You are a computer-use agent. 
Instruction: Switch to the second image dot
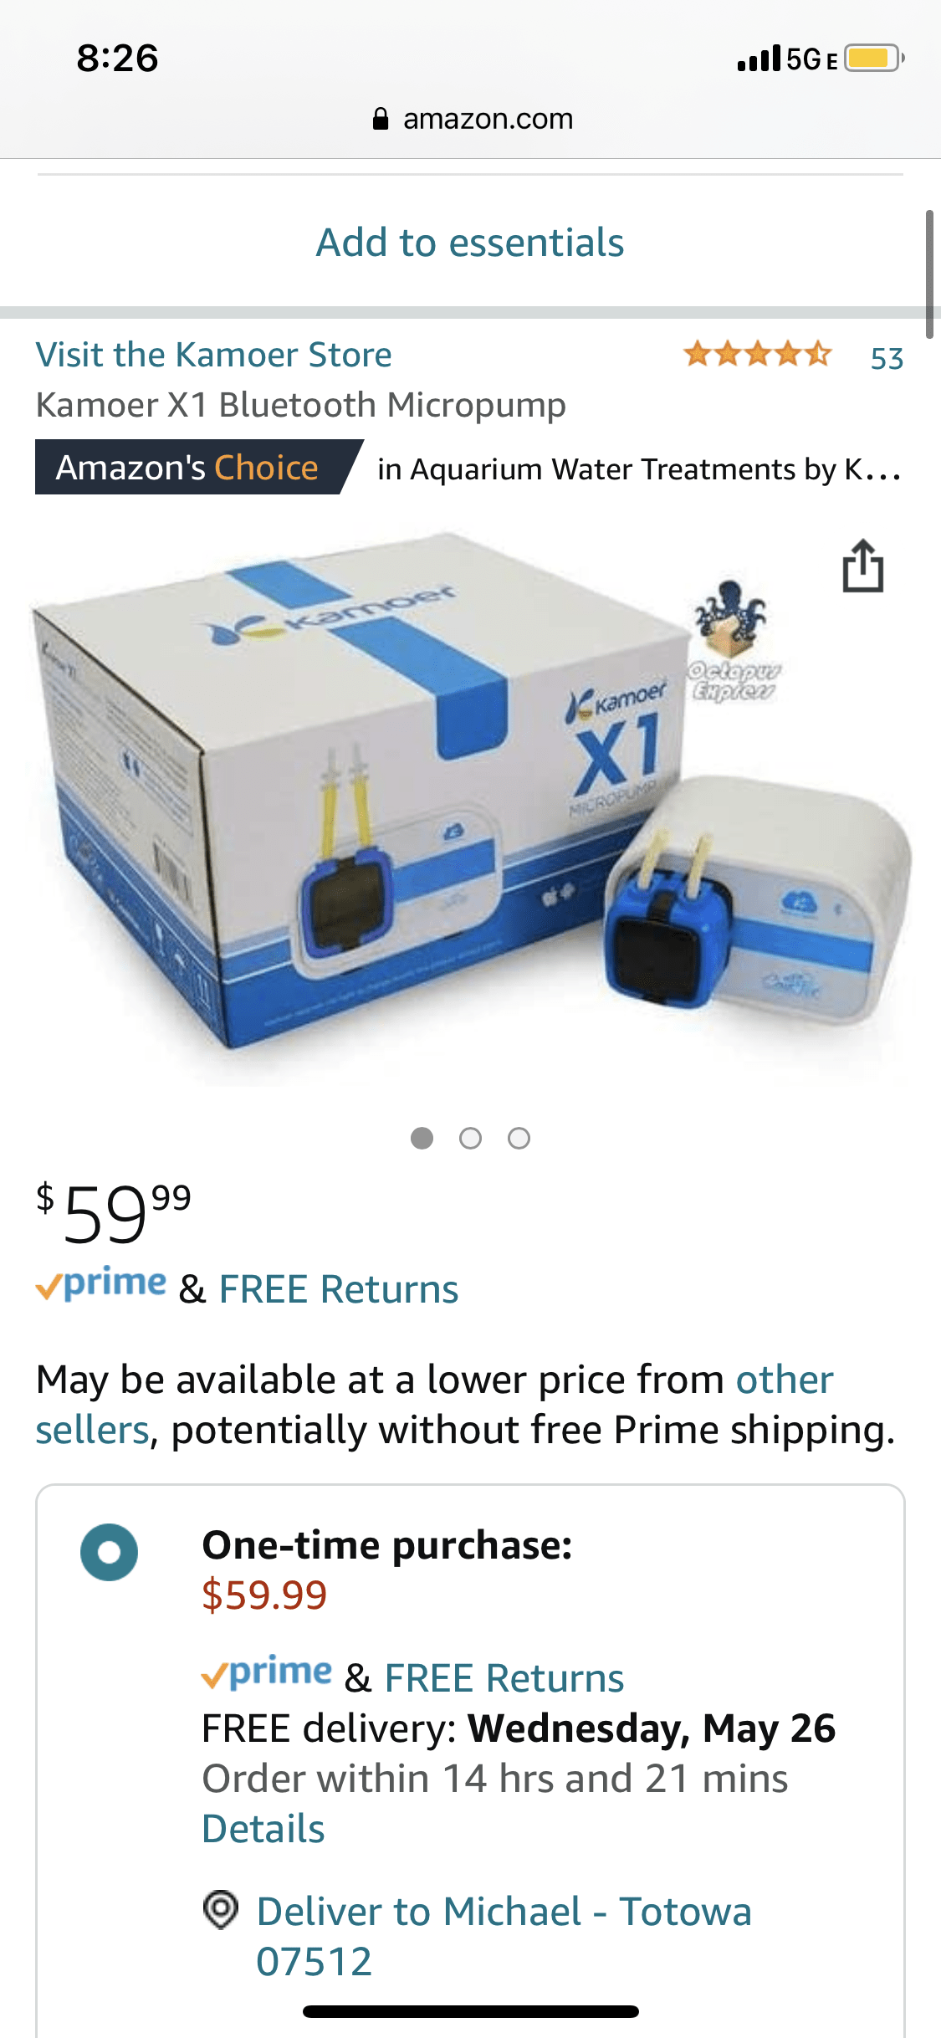click(x=471, y=1138)
